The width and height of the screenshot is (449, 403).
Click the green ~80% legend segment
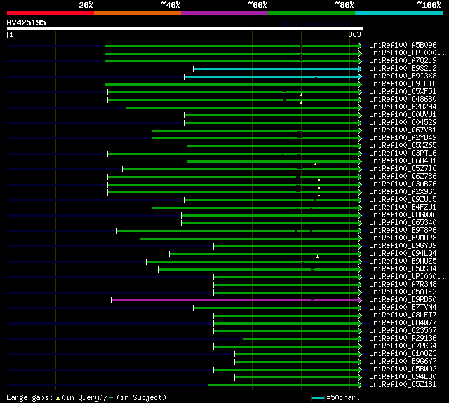[311, 13]
